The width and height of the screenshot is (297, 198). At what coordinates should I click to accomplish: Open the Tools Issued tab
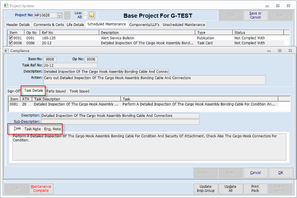pos(79,91)
